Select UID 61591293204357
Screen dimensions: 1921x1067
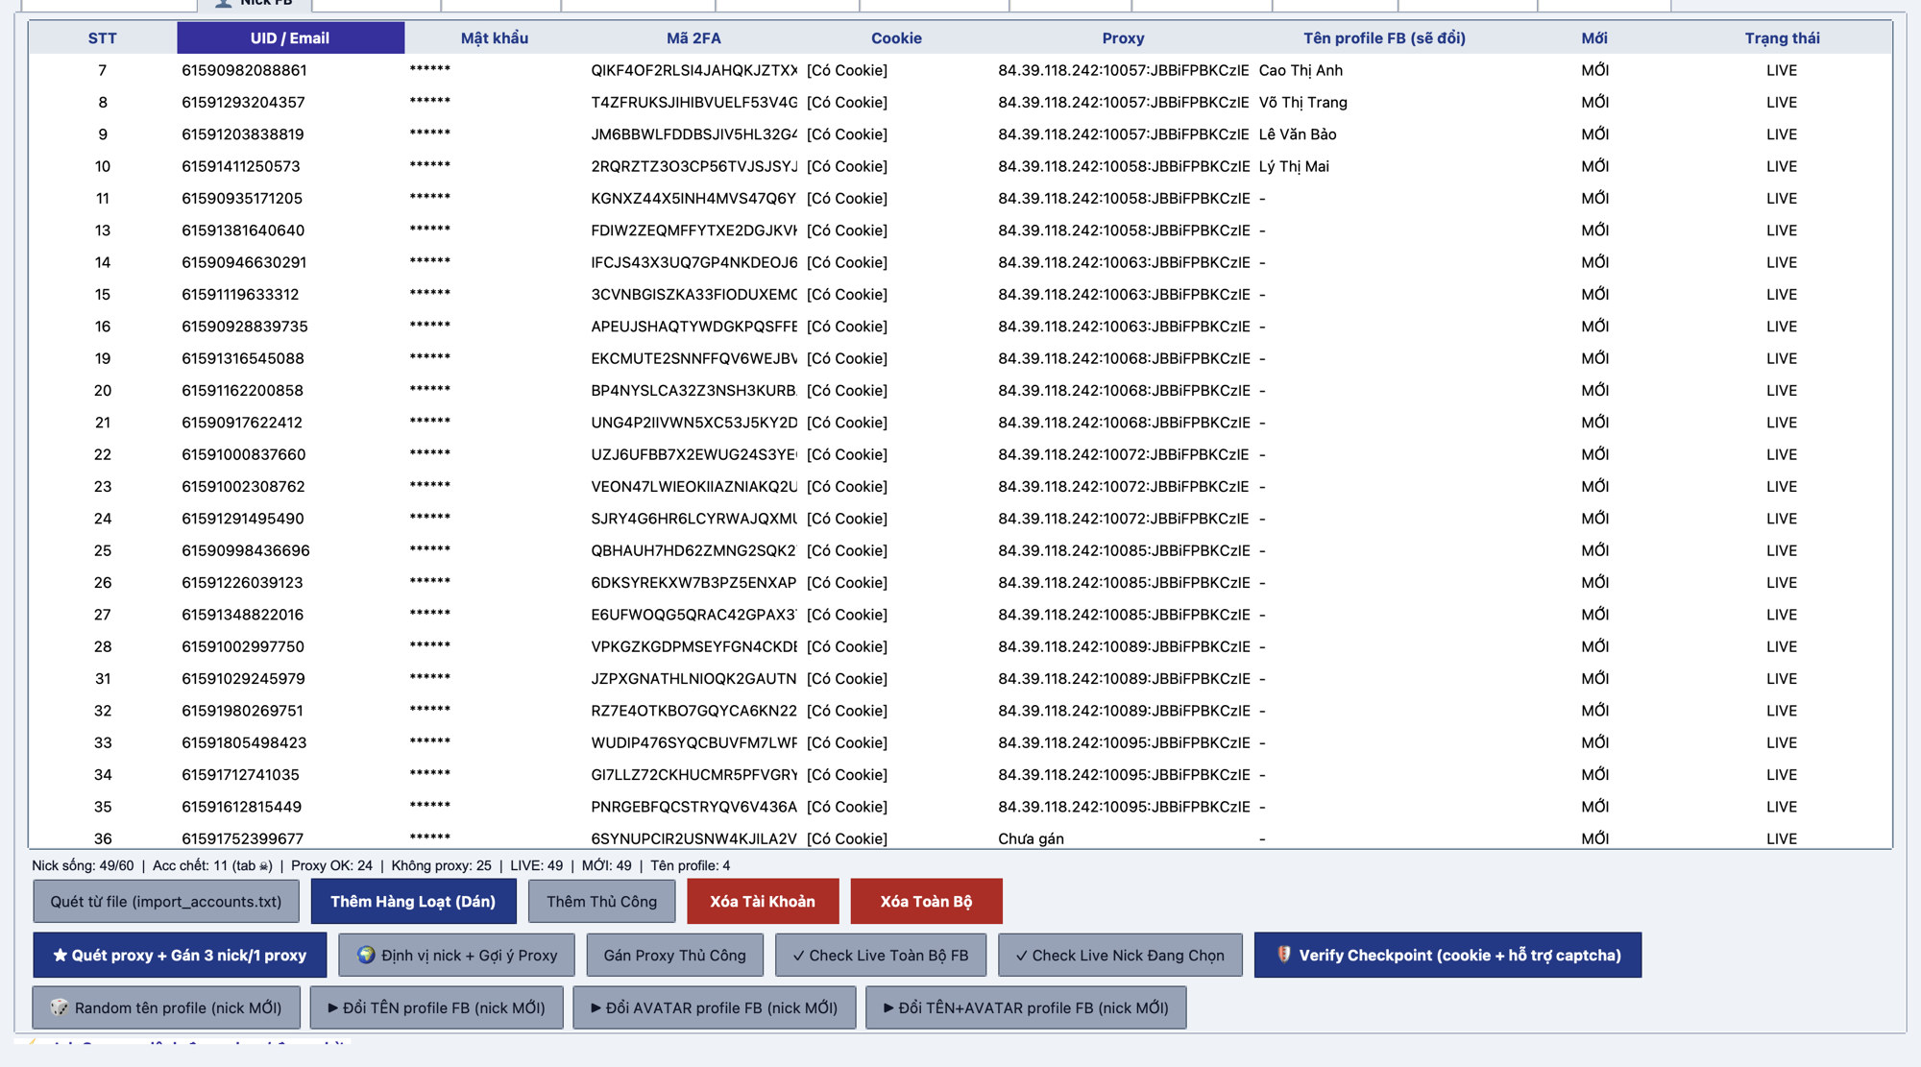[243, 102]
